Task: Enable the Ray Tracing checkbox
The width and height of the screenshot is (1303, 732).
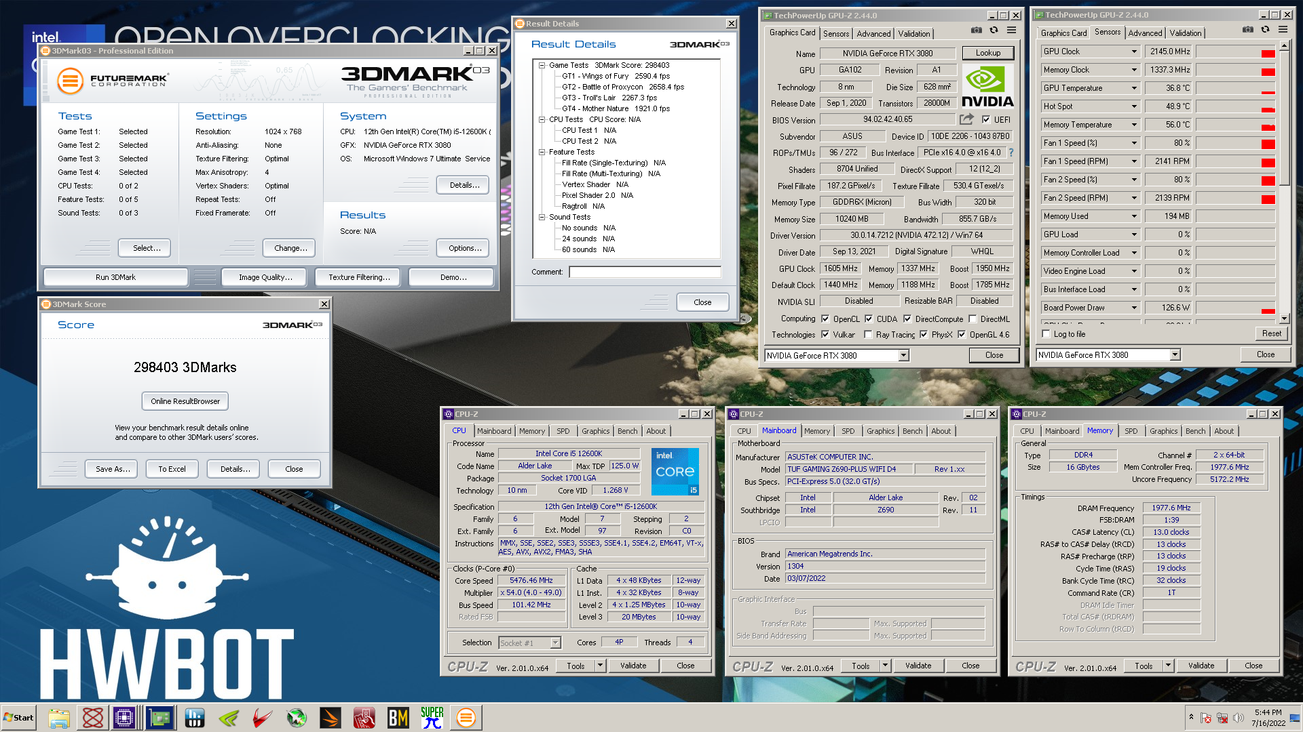Action: pos(868,335)
